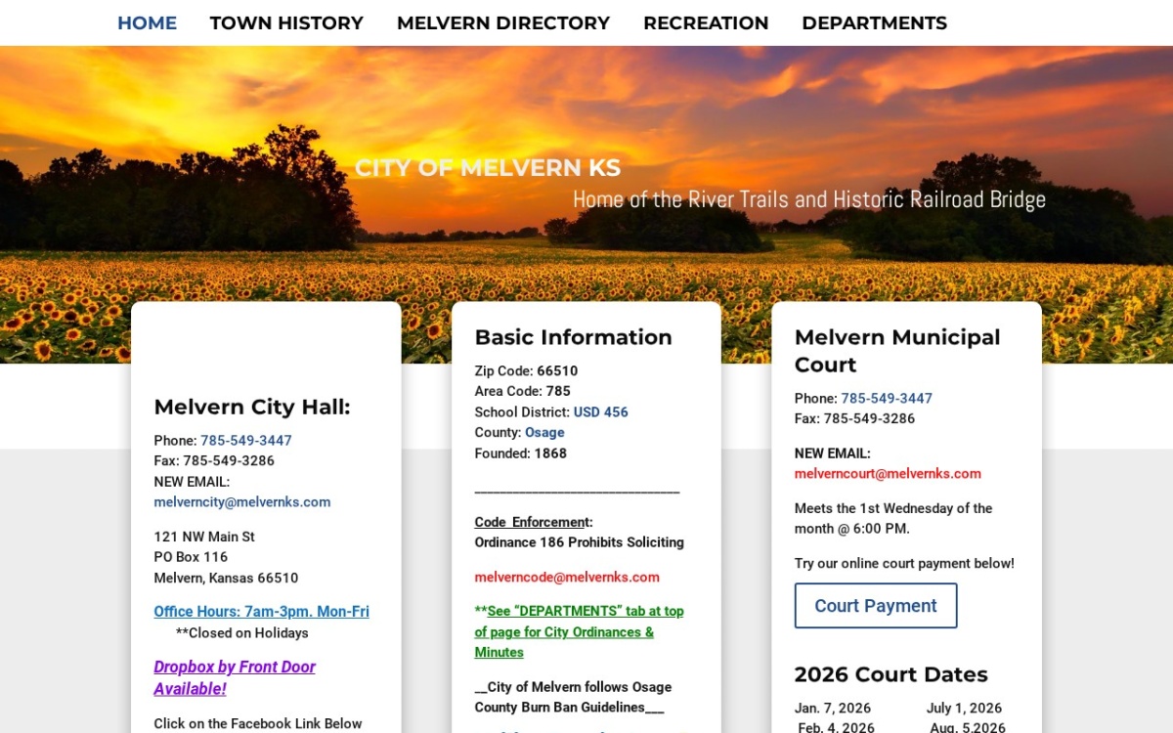The width and height of the screenshot is (1173, 733).
Task: Click the Dropbox by Front Door link
Action: click(x=235, y=677)
